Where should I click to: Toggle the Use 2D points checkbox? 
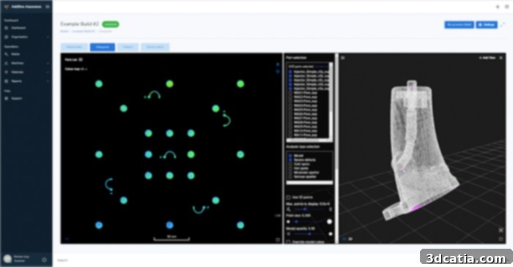click(288, 198)
